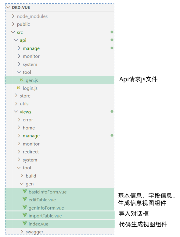Click the Vue icon of index.vue
This screenshot has height=237, width=180.
point(25,224)
